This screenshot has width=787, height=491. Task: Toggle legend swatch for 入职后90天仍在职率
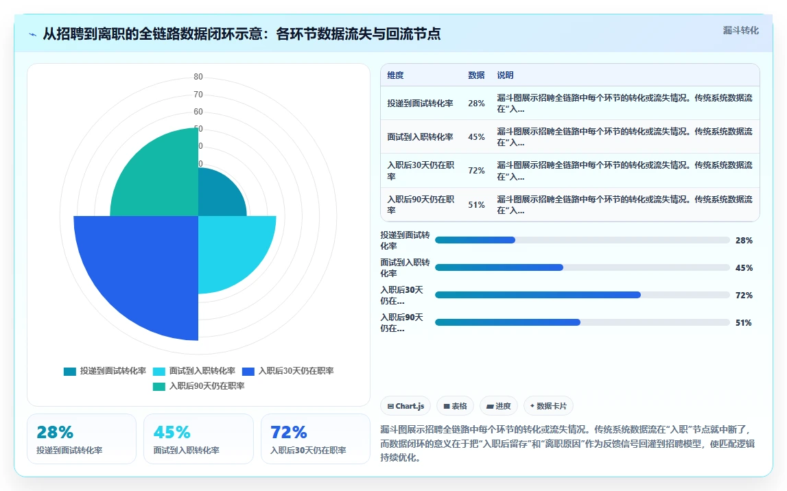159,386
